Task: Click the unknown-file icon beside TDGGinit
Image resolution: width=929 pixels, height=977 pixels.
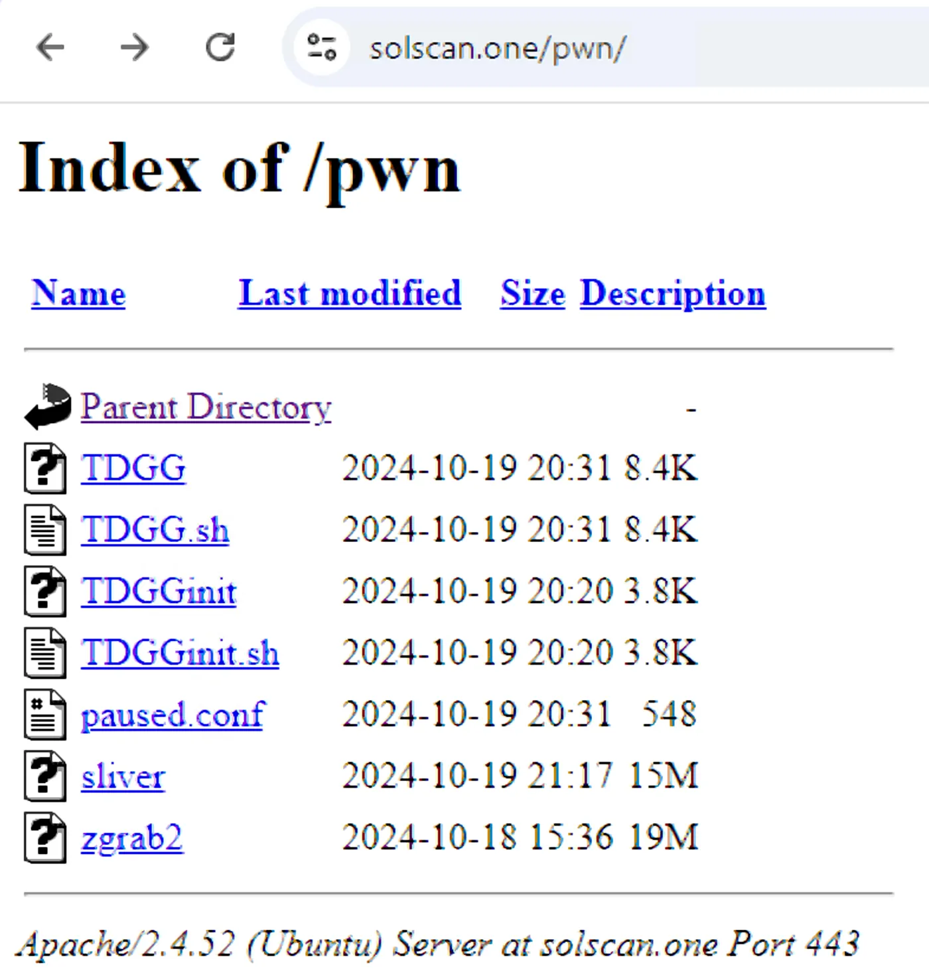Action: [x=45, y=590]
